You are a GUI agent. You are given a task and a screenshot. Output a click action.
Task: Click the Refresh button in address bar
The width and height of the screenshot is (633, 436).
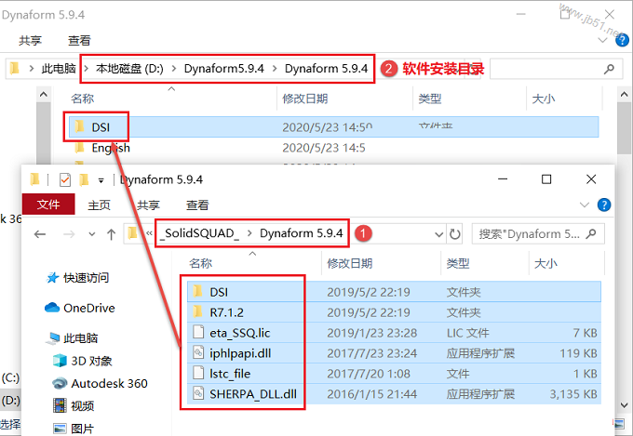(455, 234)
